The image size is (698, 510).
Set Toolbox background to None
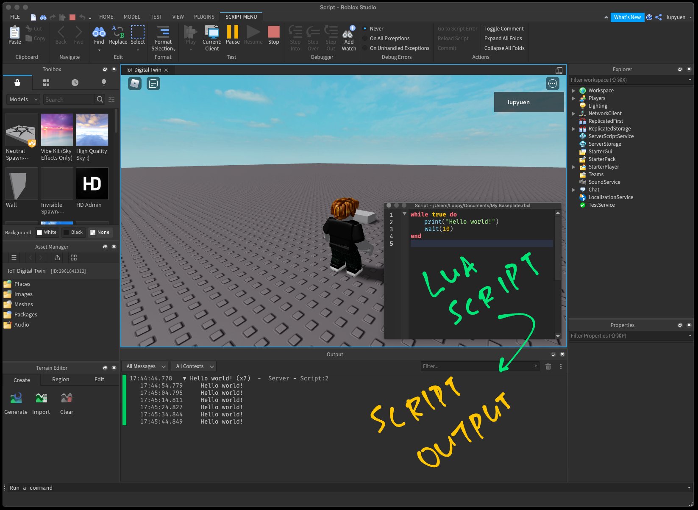pos(100,232)
